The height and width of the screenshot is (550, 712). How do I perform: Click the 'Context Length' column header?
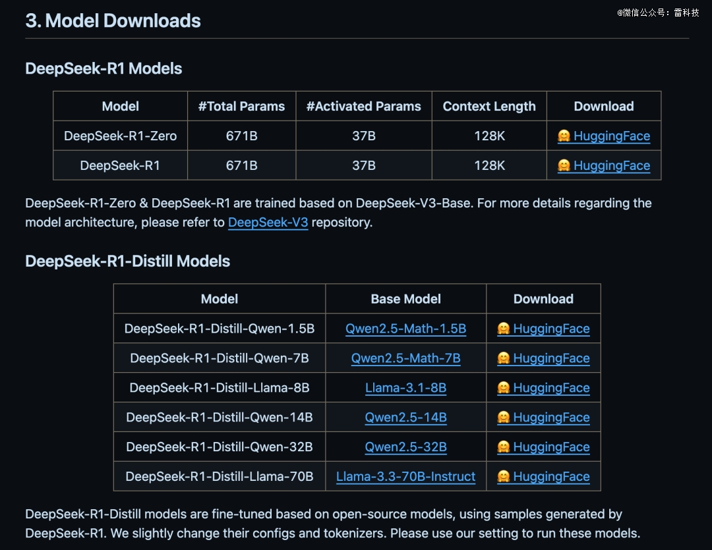pyautogui.click(x=489, y=106)
